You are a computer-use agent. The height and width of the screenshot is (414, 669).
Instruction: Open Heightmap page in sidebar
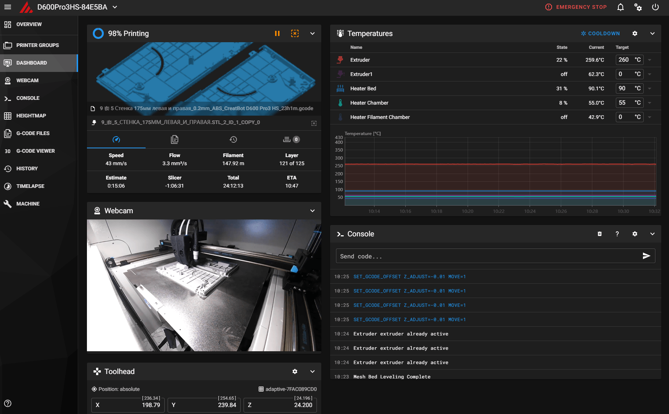point(39,116)
